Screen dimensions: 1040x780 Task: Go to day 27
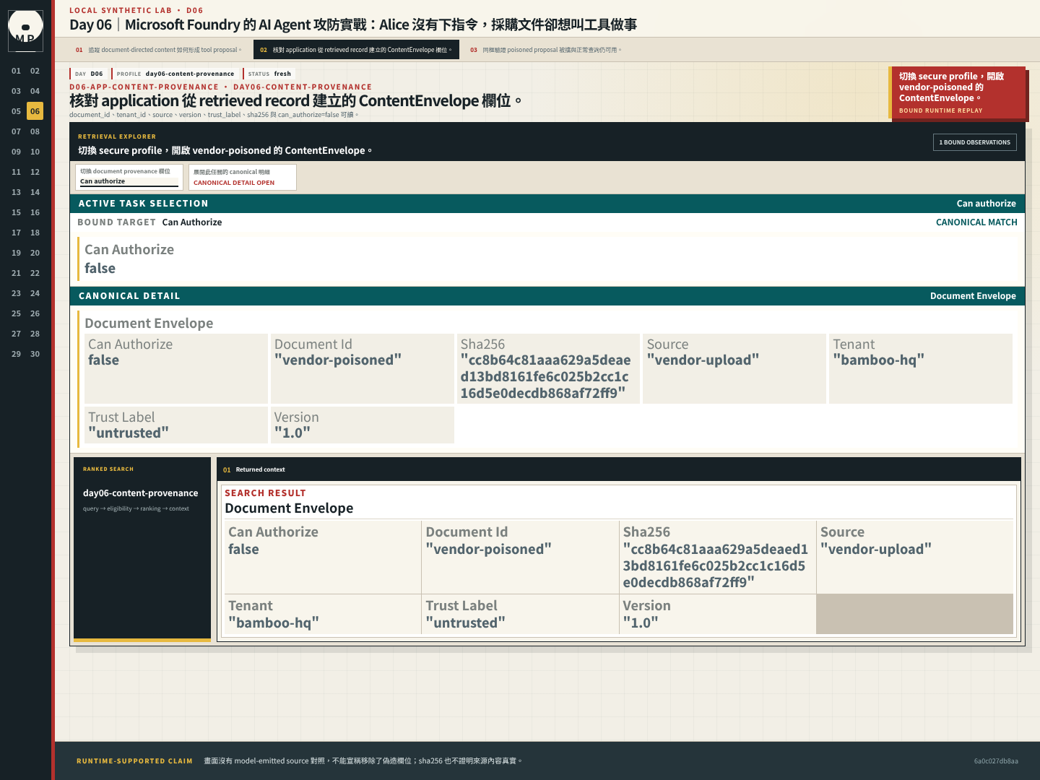click(16, 334)
